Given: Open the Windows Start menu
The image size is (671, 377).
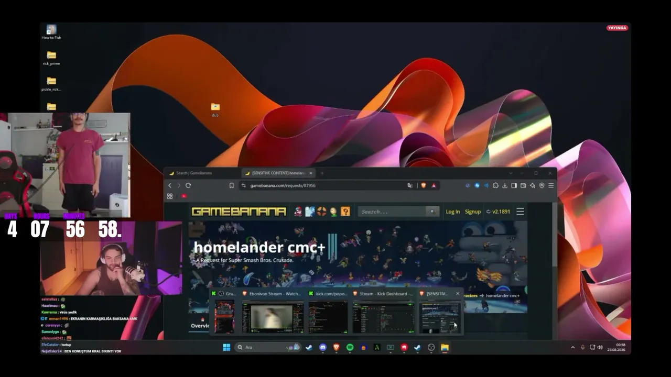Looking at the screenshot, I should (226, 347).
